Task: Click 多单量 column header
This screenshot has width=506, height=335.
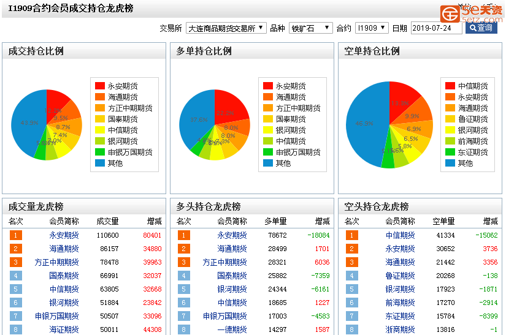Action: pyautogui.click(x=275, y=221)
